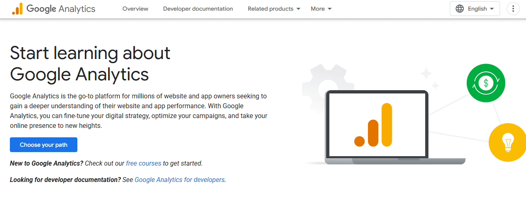Viewport: 526px width, 207px height.
Task: Click the yellow light bulb circle illustration
Action: (x=508, y=142)
